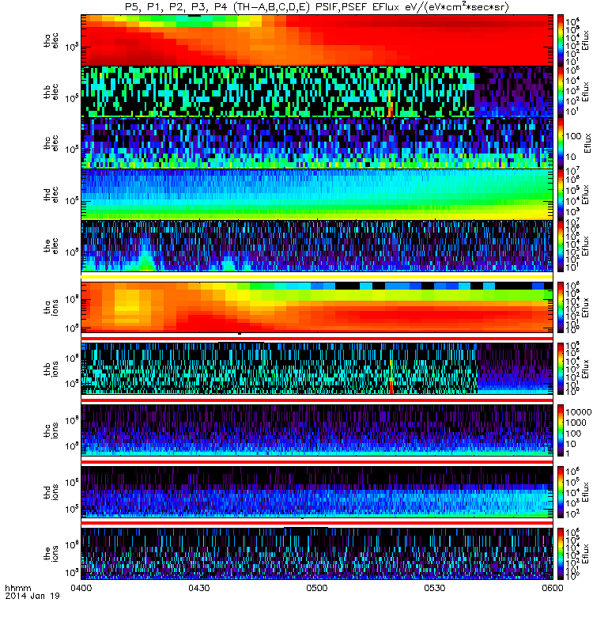This screenshot has width=593, height=633.
Task: Click the '100' tick on thc elec color bar
Action: point(572,136)
